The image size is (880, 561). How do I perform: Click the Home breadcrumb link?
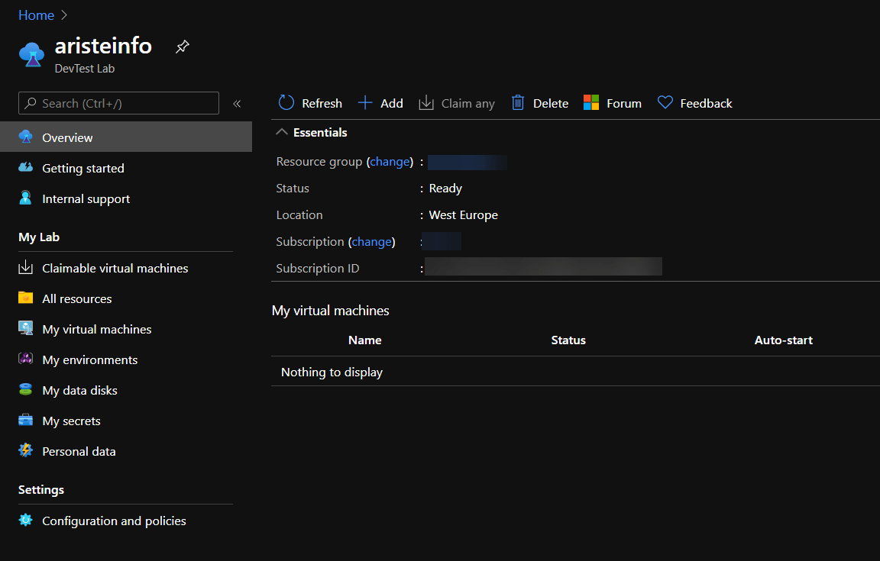[36, 15]
